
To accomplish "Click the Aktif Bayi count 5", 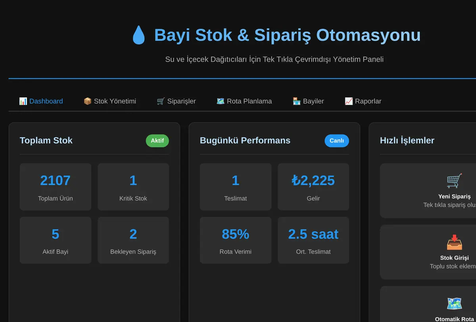I will pyautogui.click(x=56, y=234).
